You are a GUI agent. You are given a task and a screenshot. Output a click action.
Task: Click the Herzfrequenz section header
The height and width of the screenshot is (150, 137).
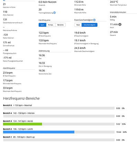coord(45,20)
